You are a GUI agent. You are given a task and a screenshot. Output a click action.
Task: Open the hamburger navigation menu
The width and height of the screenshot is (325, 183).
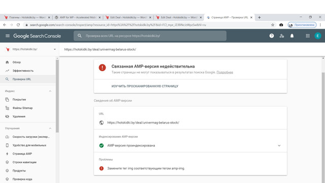(x=8, y=36)
